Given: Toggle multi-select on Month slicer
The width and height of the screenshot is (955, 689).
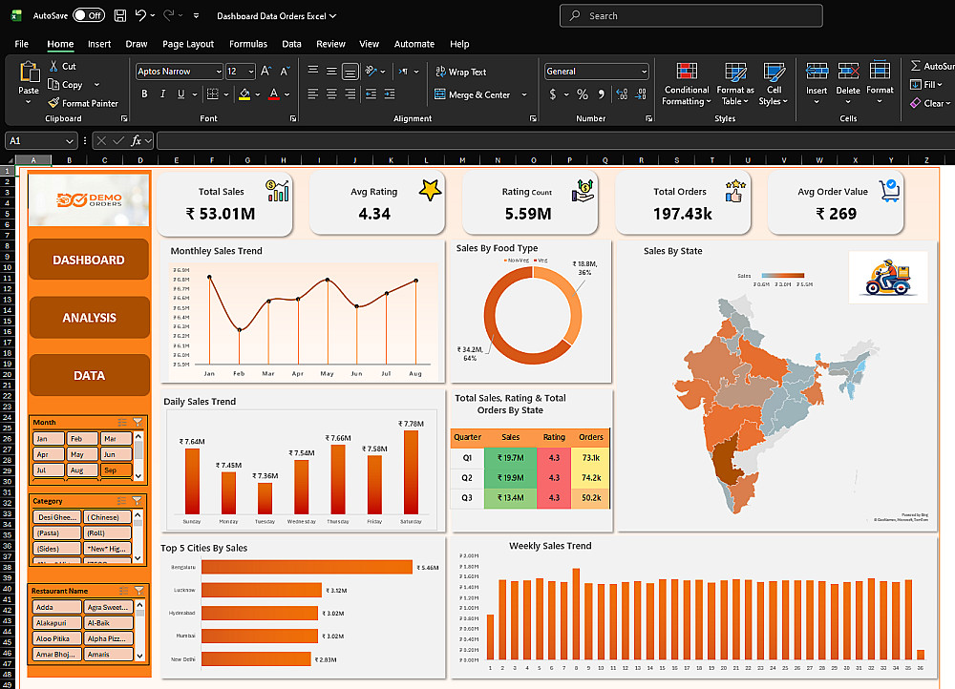Looking at the screenshot, I should (x=122, y=422).
